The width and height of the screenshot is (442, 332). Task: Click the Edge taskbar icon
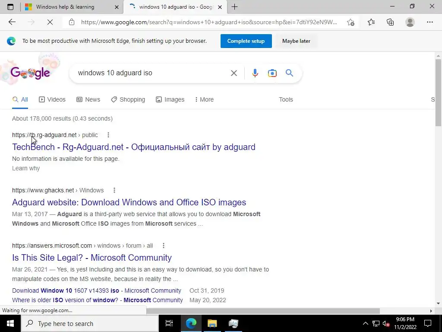click(x=191, y=323)
